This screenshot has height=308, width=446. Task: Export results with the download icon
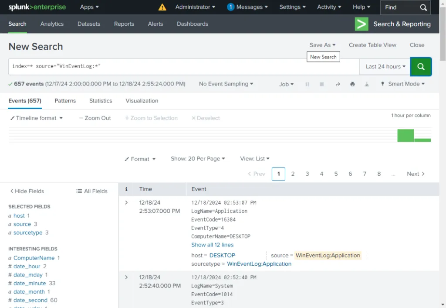[x=367, y=84]
